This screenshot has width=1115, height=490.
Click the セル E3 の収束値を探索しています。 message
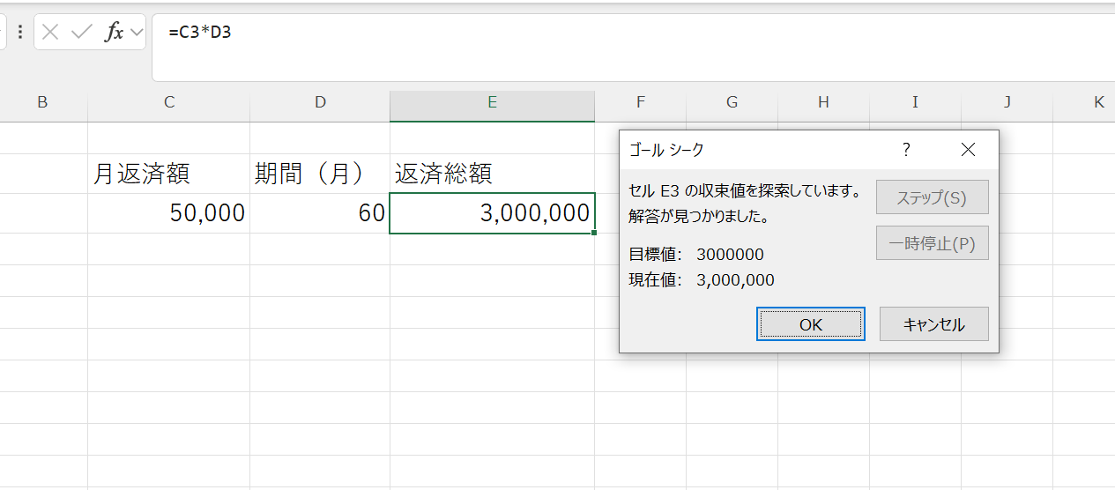745,189
